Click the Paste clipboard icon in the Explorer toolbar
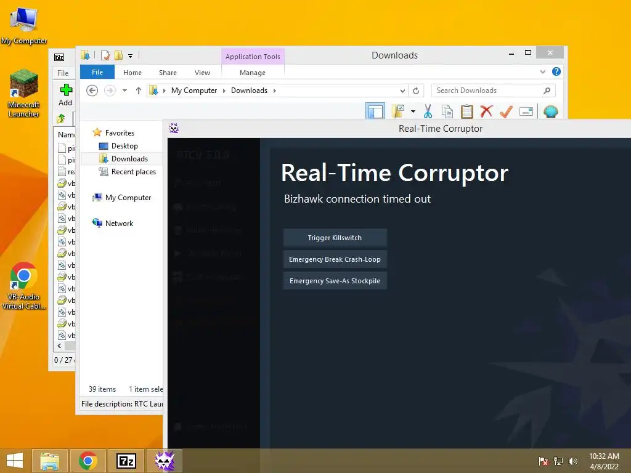 pos(467,111)
